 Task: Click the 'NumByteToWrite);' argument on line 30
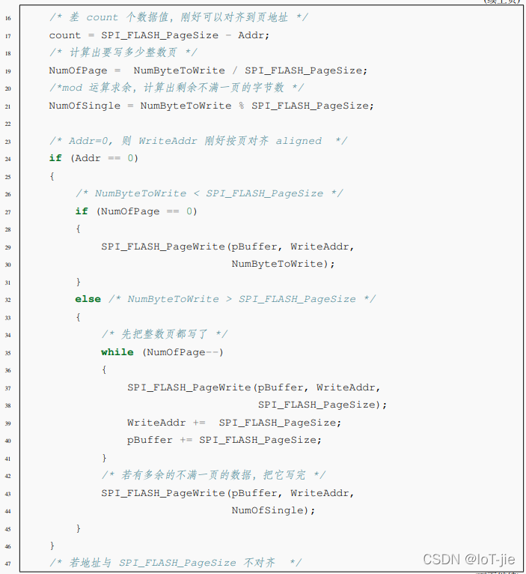point(283,264)
